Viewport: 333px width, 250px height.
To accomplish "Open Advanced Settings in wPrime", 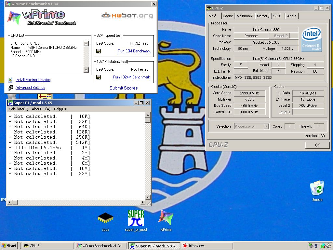I will pos(30,88).
